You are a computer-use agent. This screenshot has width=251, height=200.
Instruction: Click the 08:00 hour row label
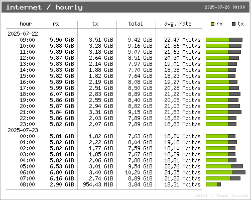(x=27, y=184)
